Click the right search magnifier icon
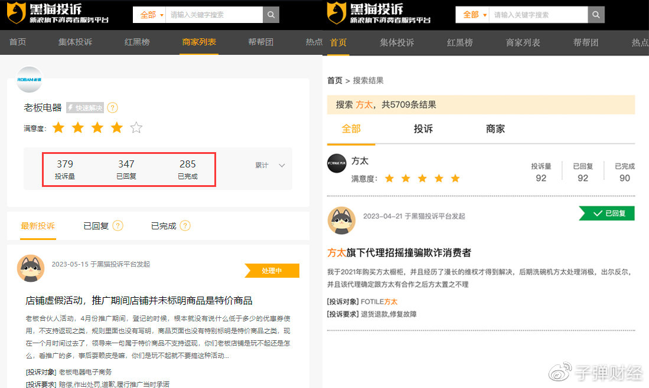649x388 pixels. point(596,15)
